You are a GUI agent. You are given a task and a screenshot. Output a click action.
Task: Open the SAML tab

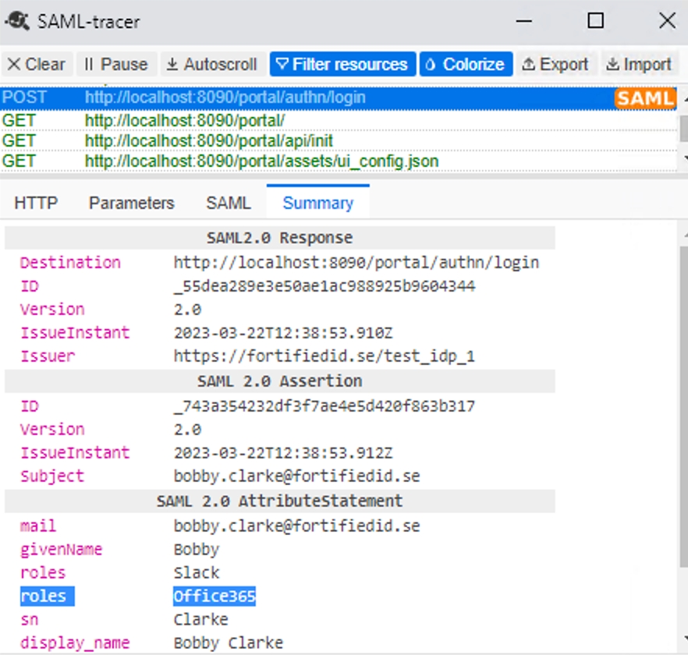click(x=229, y=203)
